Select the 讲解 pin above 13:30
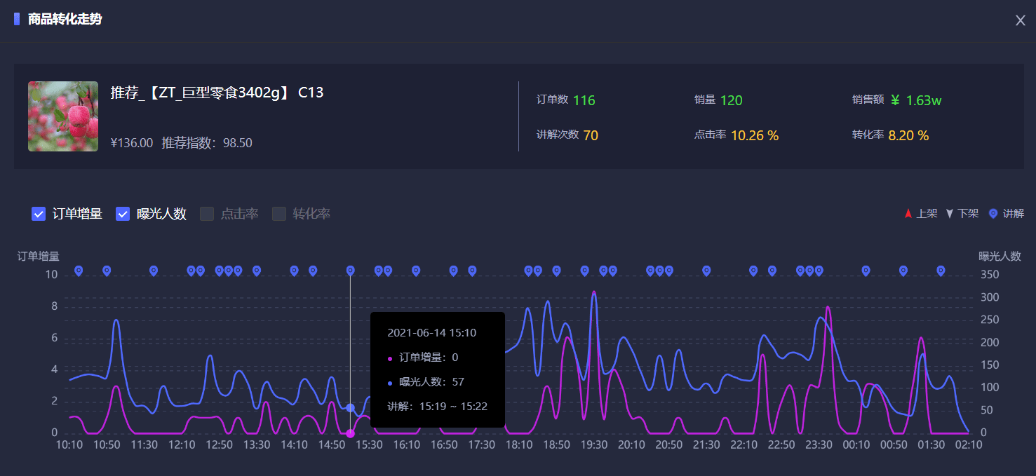 (257, 271)
